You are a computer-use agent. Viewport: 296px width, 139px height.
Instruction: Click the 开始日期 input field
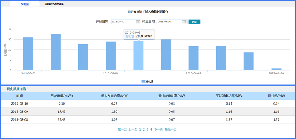[126, 22]
